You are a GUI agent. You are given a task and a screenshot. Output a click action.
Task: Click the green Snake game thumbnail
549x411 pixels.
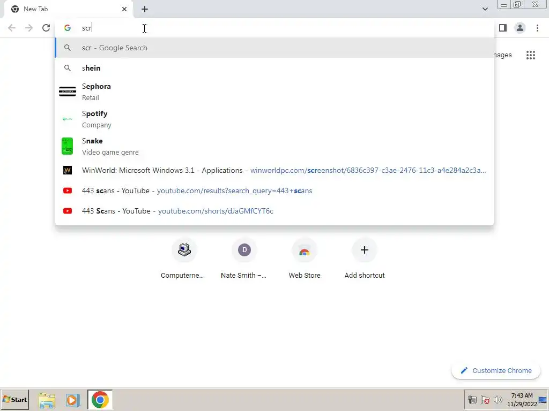67,146
